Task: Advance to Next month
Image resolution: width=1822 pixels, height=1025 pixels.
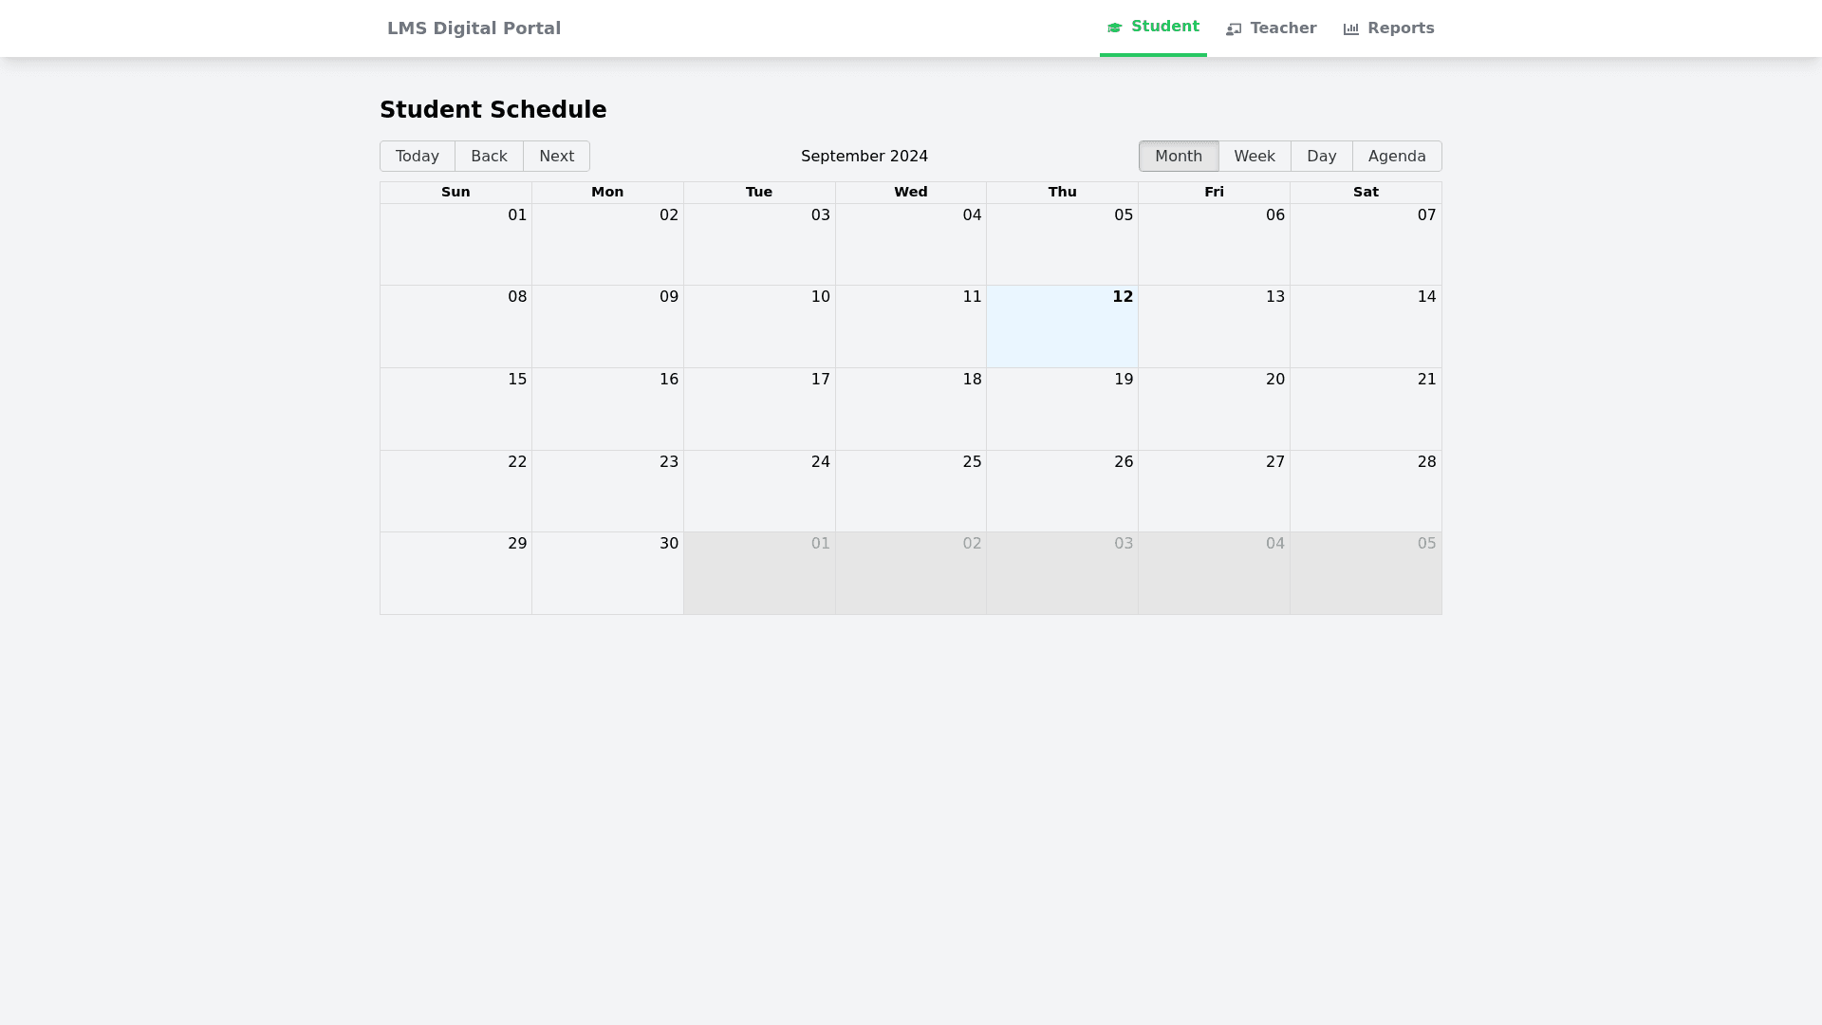Action: coord(556,157)
